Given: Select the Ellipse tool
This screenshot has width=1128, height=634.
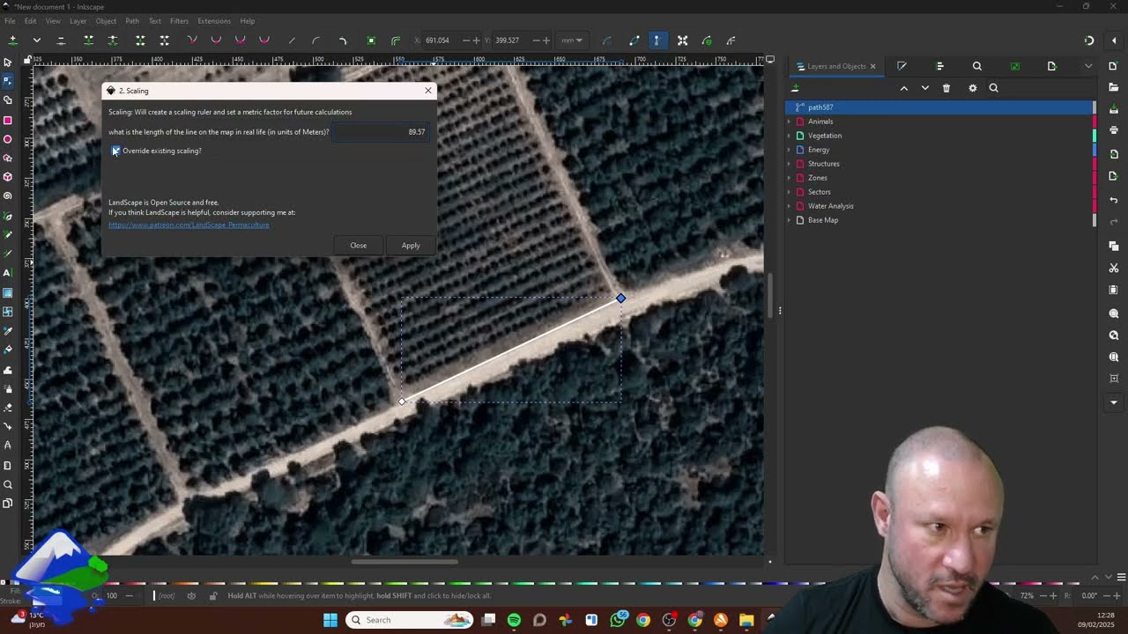Looking at the screenshot, I should 8,139.
